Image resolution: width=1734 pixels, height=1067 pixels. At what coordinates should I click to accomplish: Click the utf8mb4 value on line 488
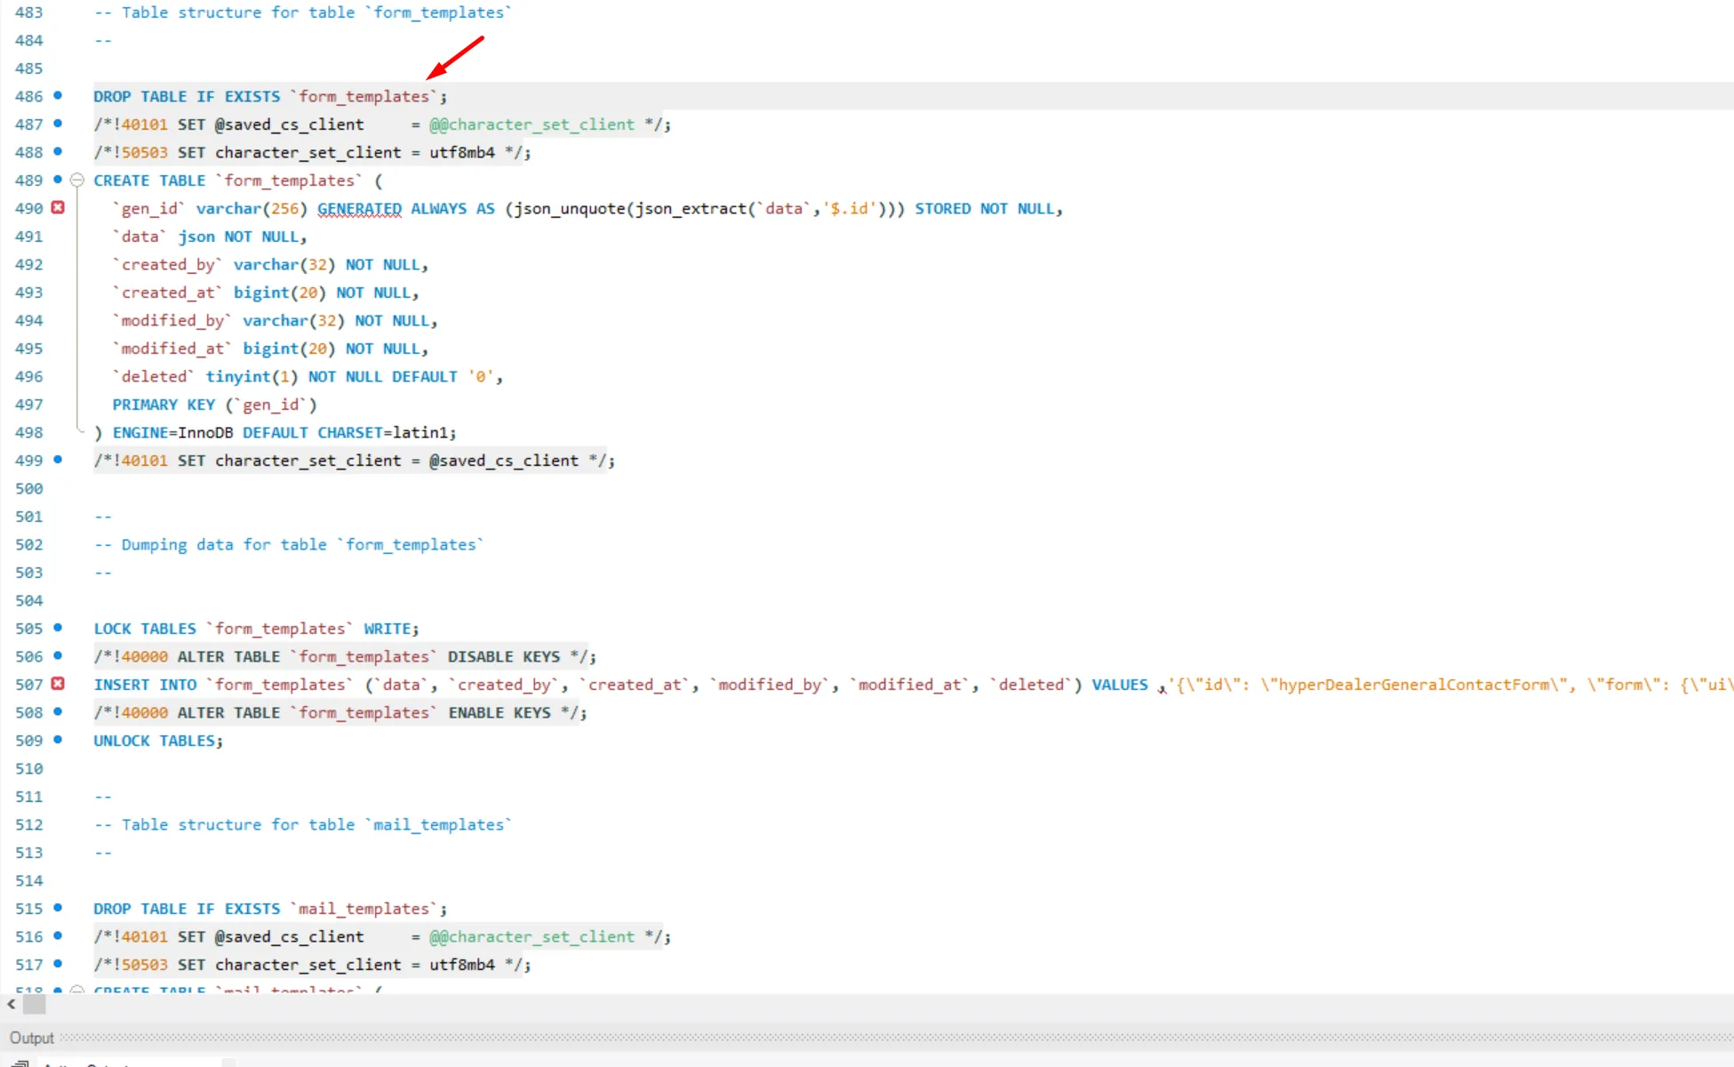coord(462,152)
